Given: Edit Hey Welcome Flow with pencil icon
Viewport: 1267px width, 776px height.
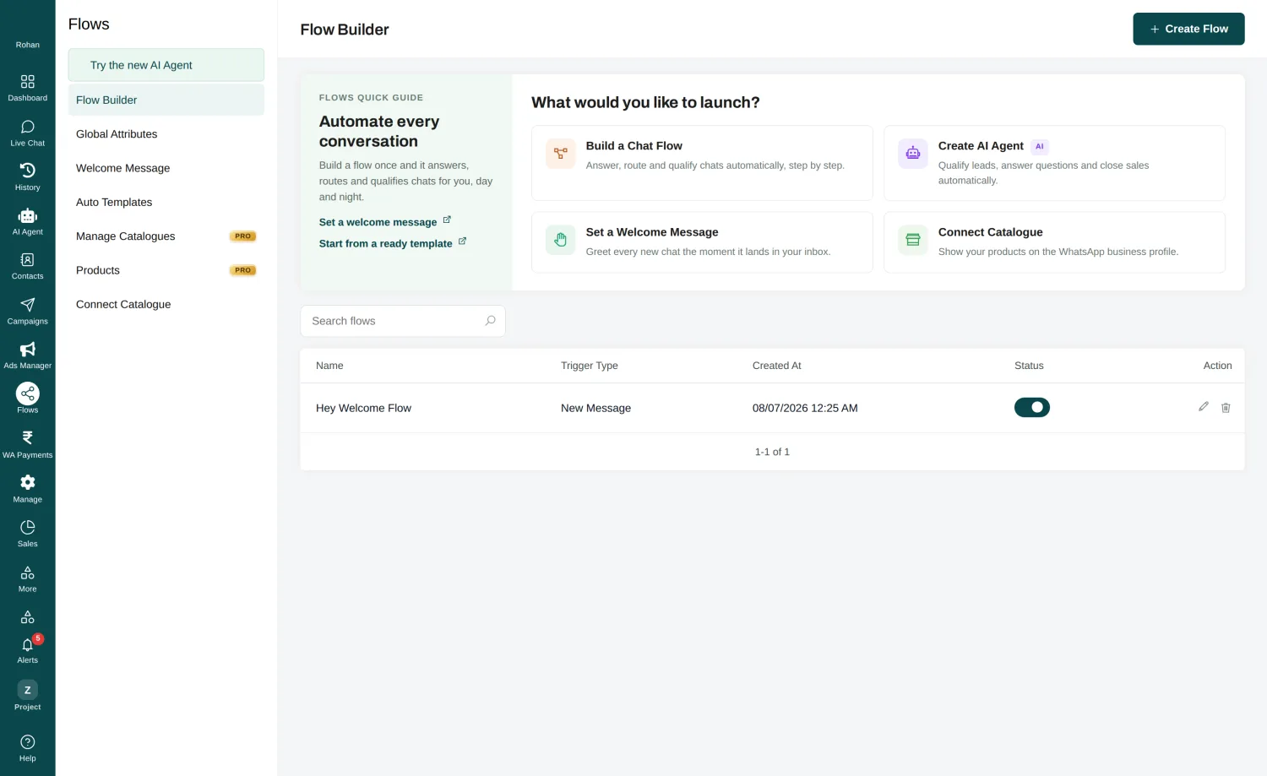Looking at the screenshot, I should (x=1203, y=407).
